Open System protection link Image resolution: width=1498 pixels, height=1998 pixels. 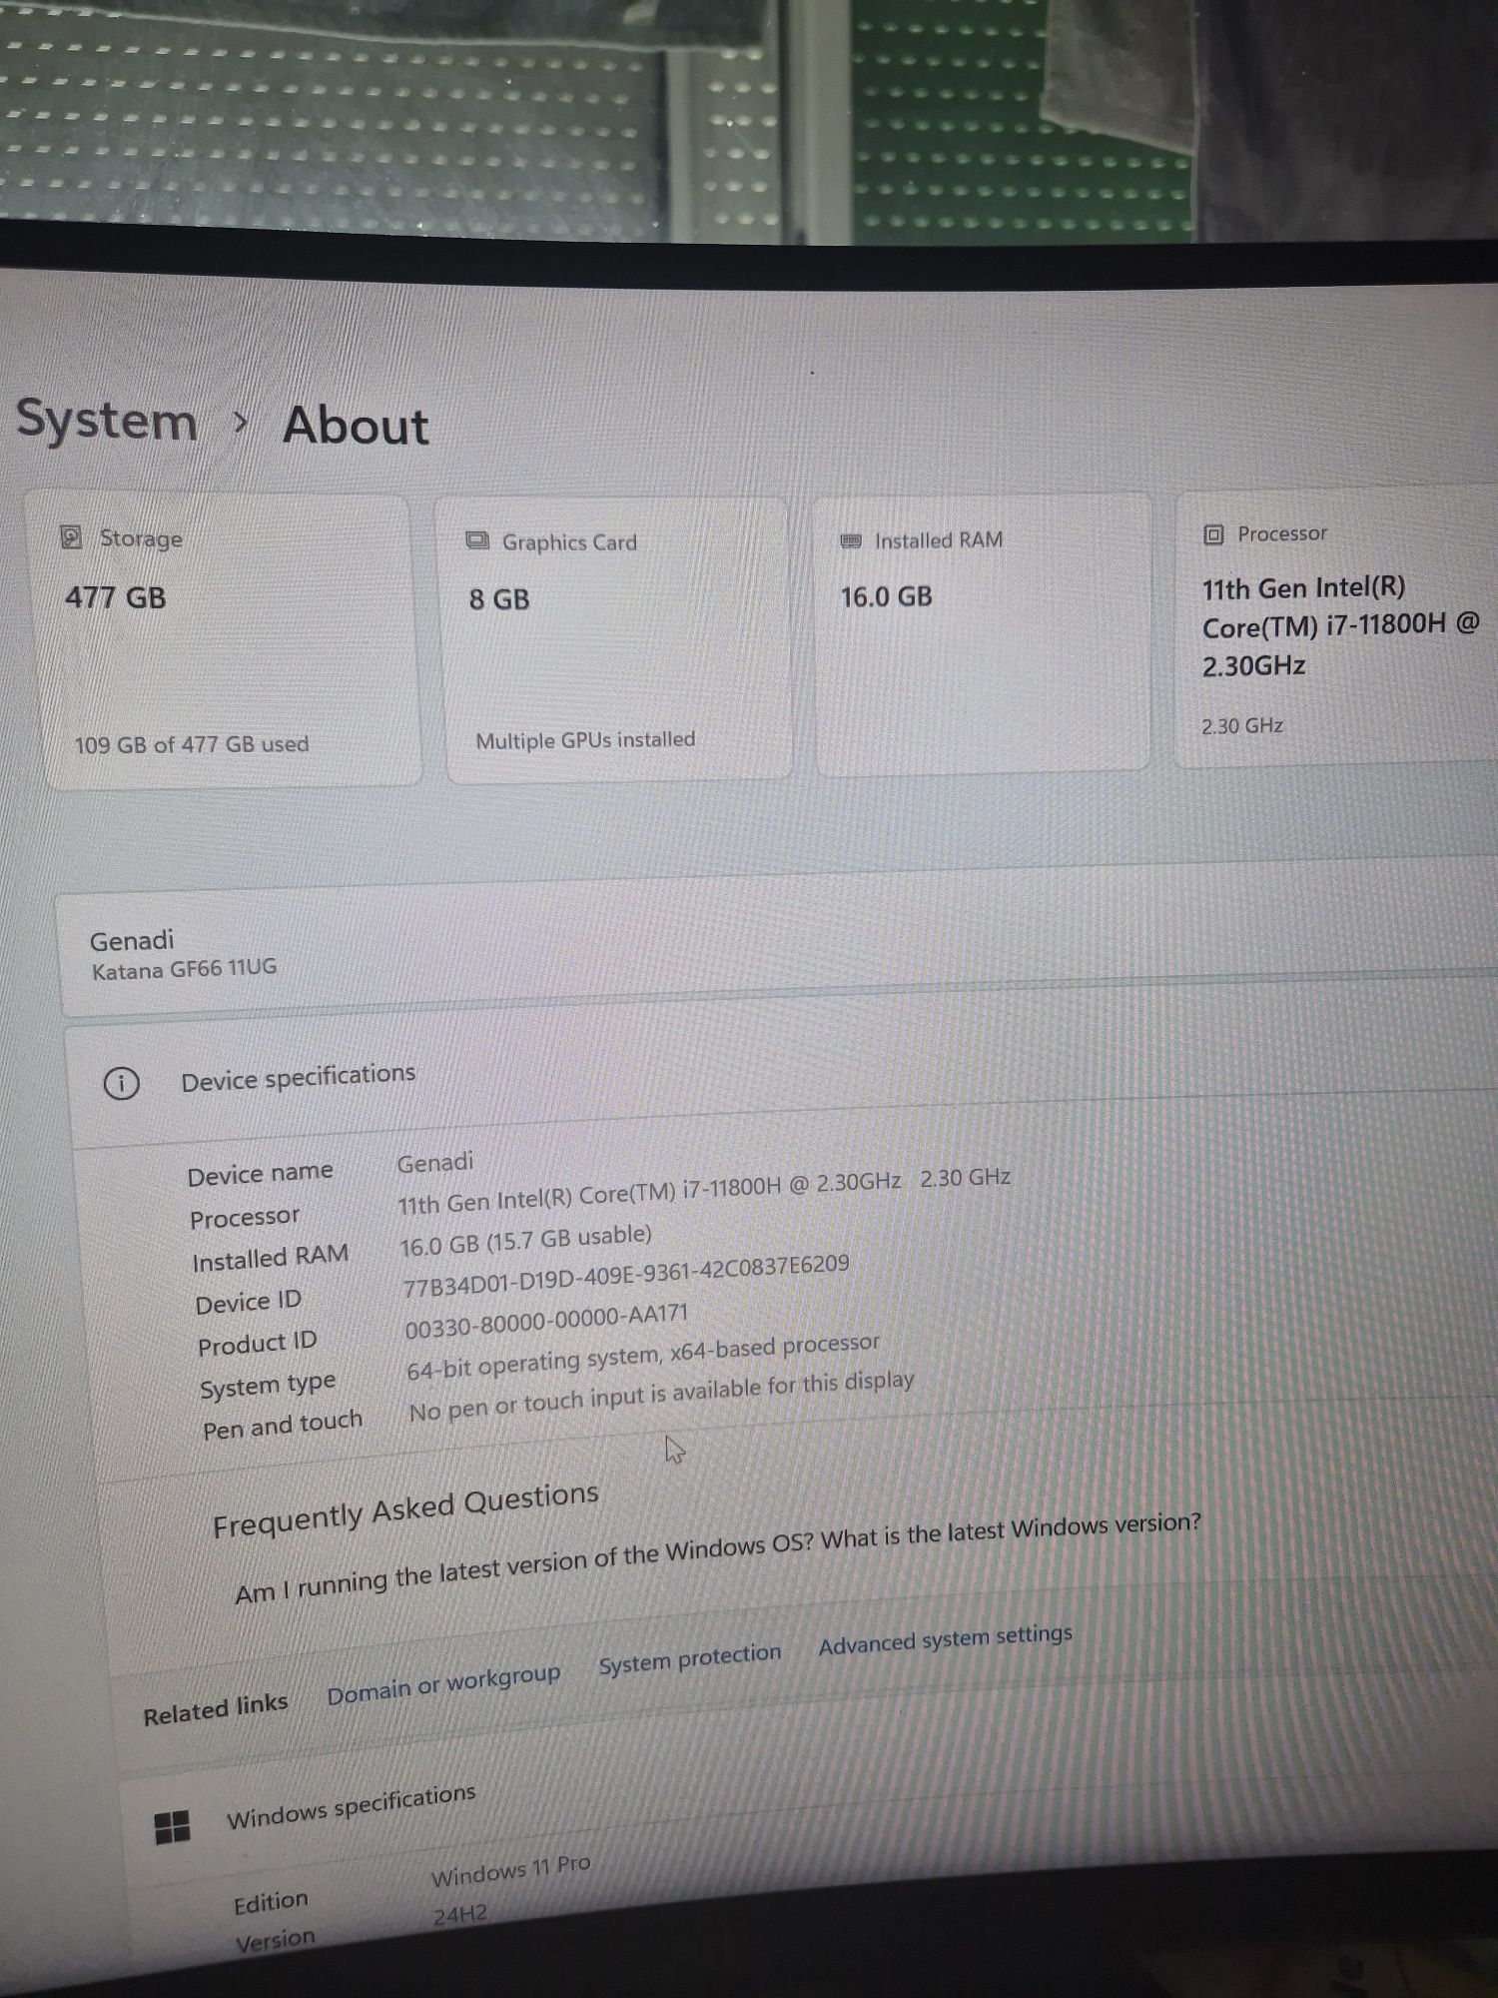[x=690, y=1659]
